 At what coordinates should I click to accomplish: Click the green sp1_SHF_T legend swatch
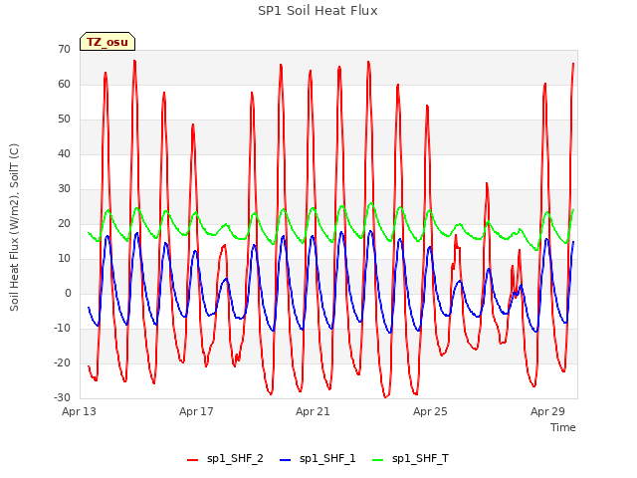378,460
